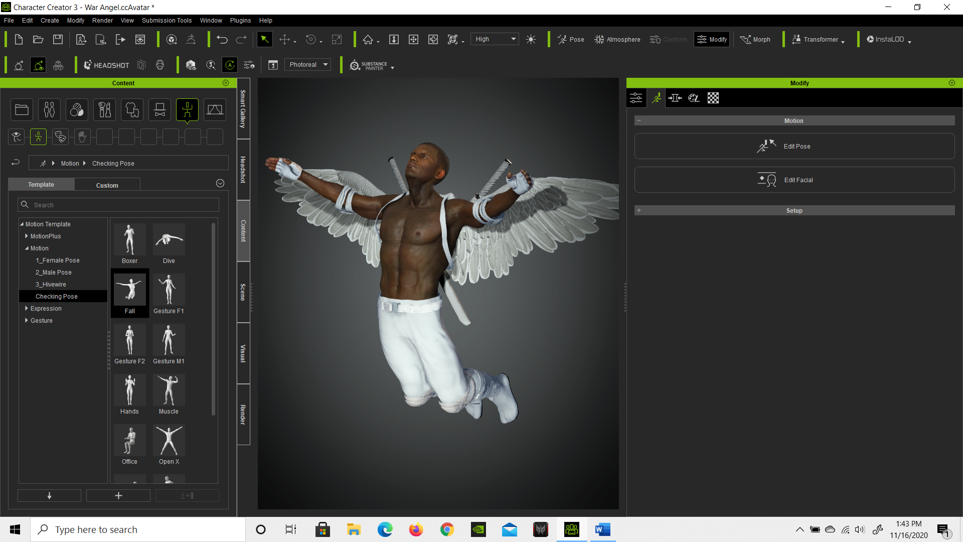Screen dimensions: 963x542
Task: Click the content thumbnail list scrollbar
Action: [214, 319]
